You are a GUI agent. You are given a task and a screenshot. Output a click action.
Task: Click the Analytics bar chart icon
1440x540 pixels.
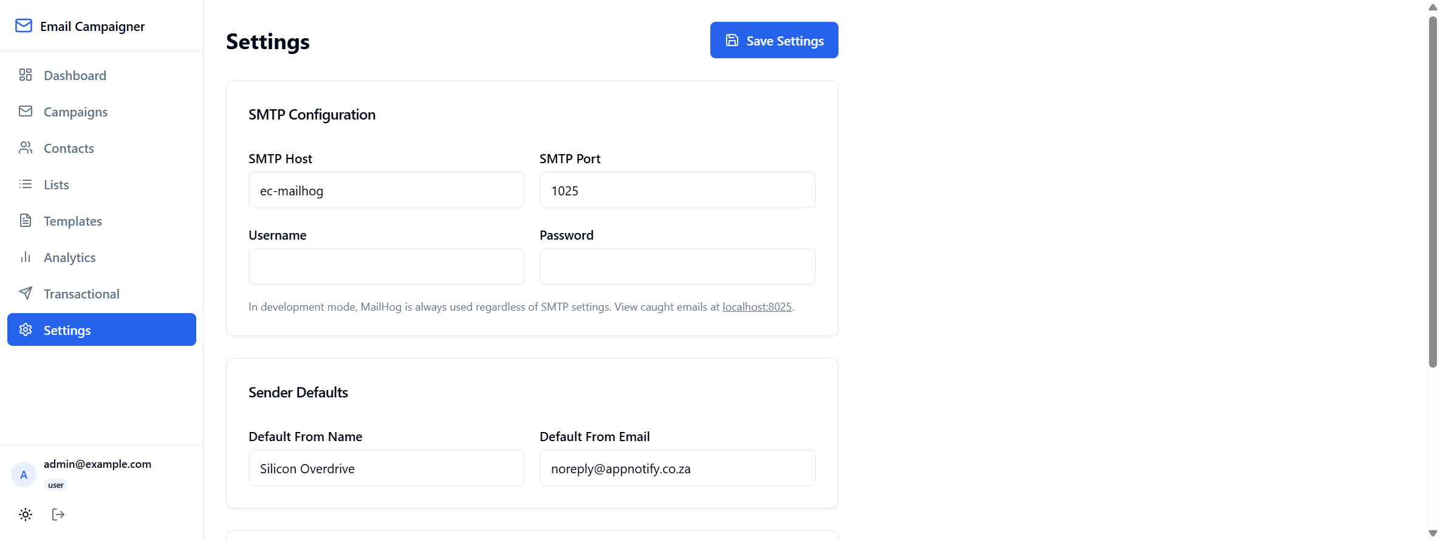point(26,257)
